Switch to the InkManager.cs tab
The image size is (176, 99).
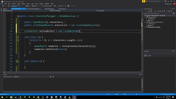34,9
